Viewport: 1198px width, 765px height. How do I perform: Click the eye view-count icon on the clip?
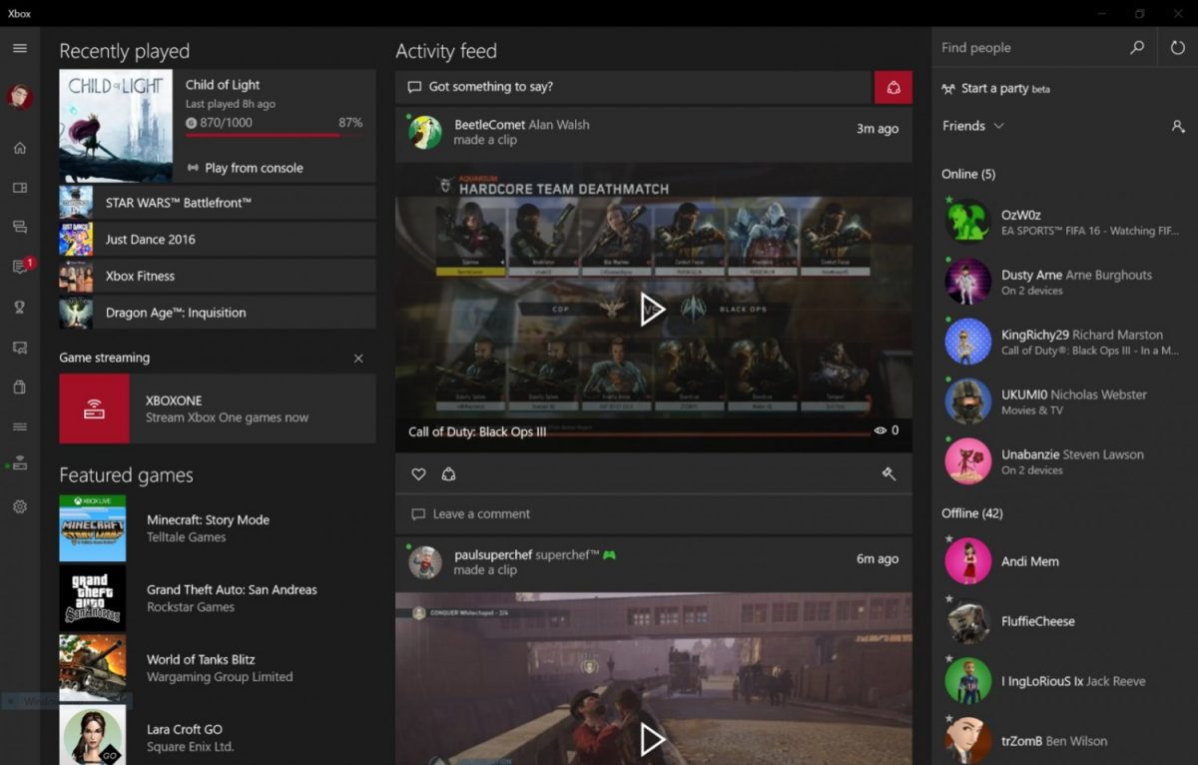880,430
